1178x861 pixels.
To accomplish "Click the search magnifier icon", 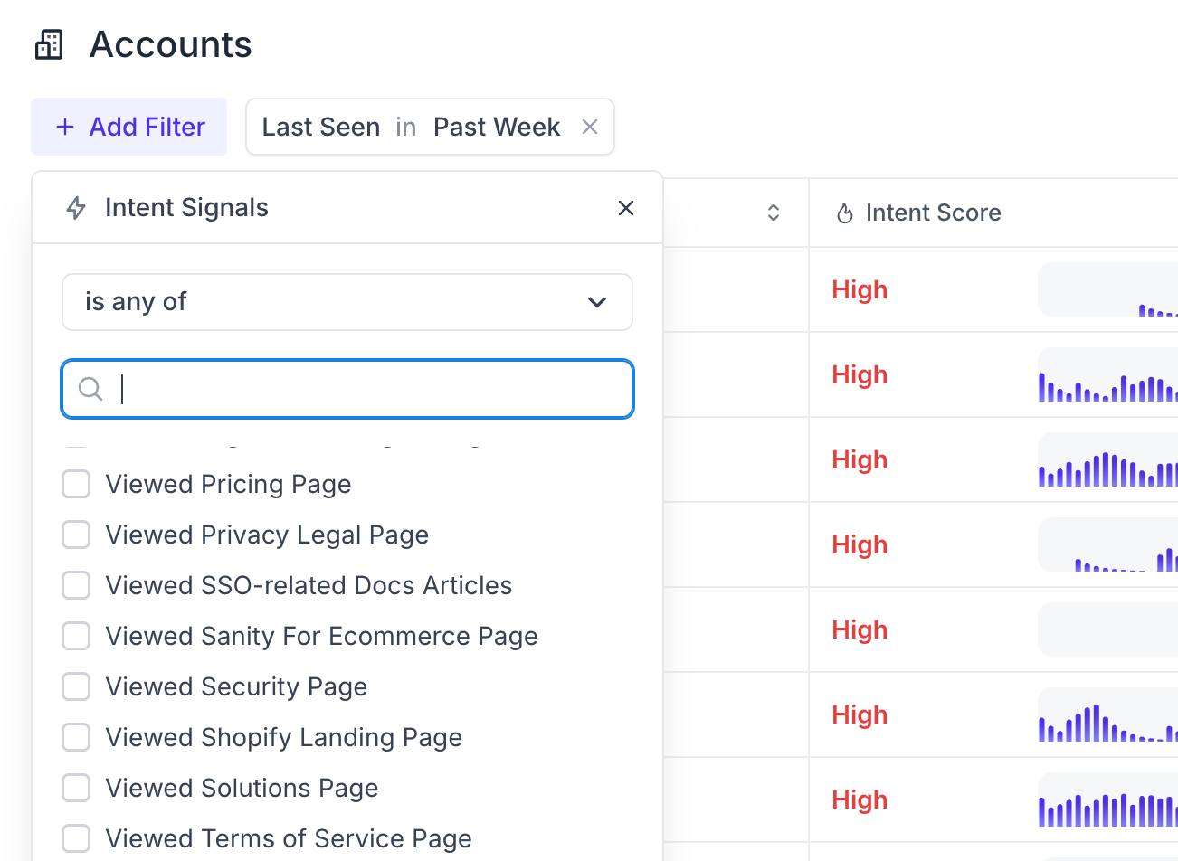I will [90, 389].
